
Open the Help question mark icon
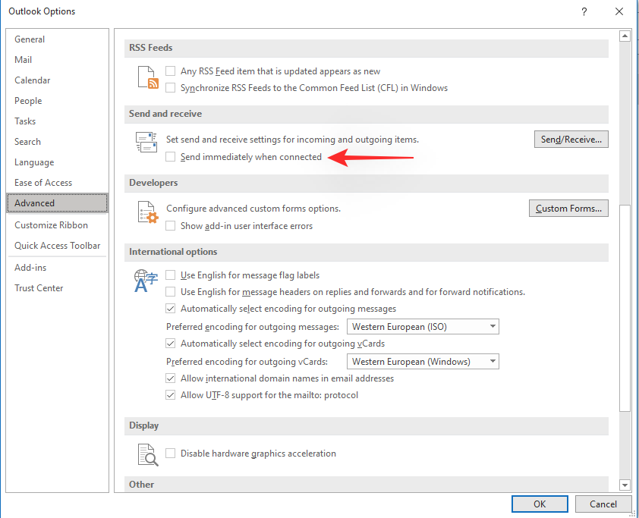584,11
